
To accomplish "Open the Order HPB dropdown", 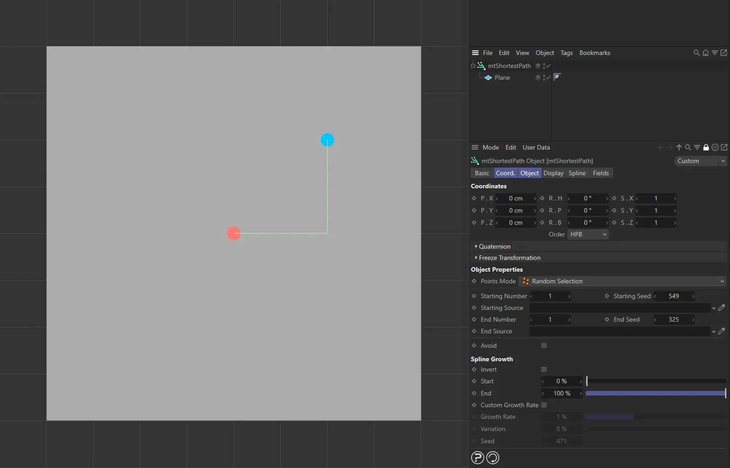I will click(x=588, y=234).
